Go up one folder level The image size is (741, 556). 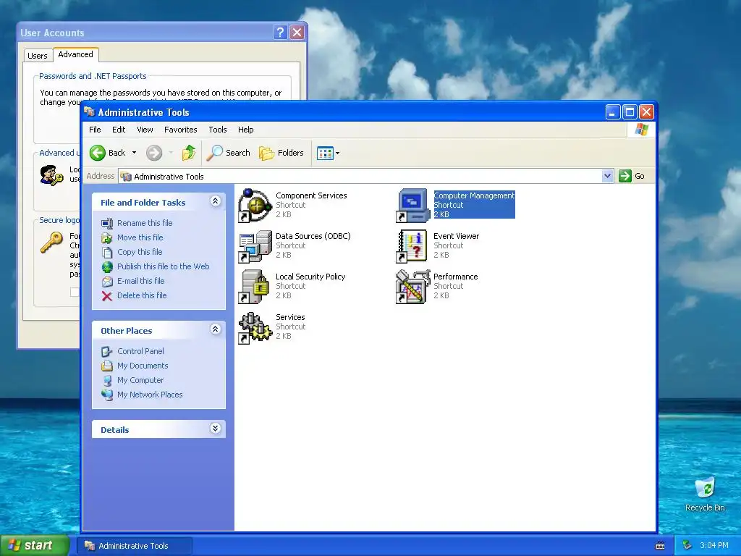coord(189,153)
